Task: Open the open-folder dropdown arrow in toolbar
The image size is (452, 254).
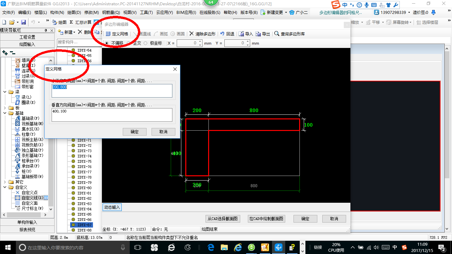Action: click(x=17, y=22)
